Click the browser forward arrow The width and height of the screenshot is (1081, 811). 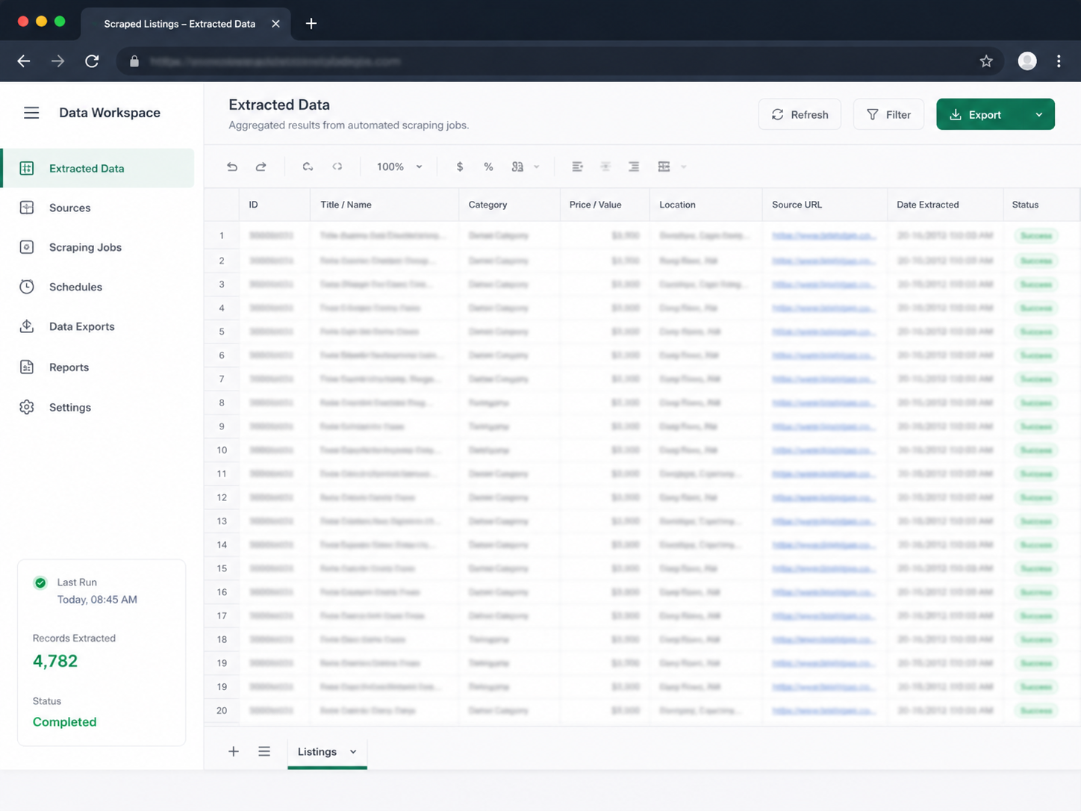[x=57, y=61]
